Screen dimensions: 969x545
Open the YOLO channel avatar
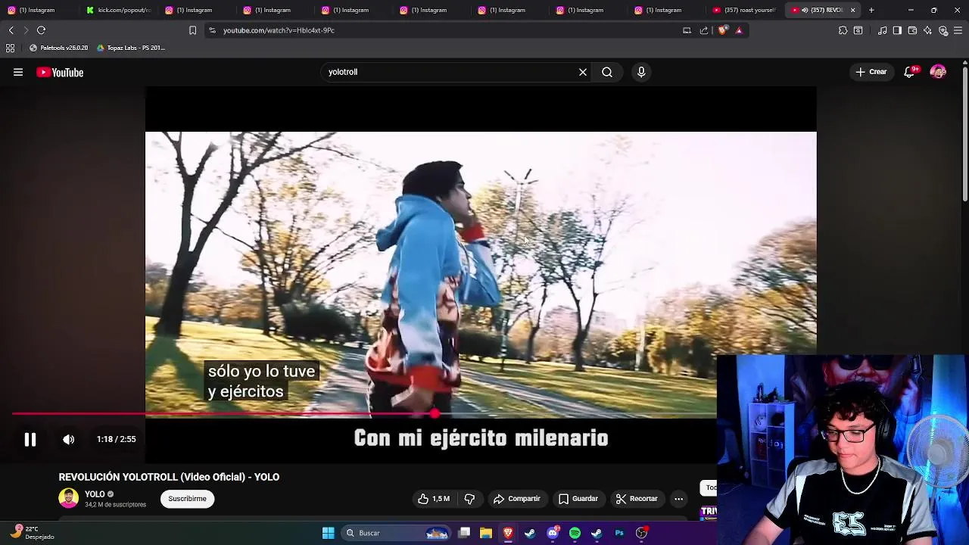(x=68, y=498)
